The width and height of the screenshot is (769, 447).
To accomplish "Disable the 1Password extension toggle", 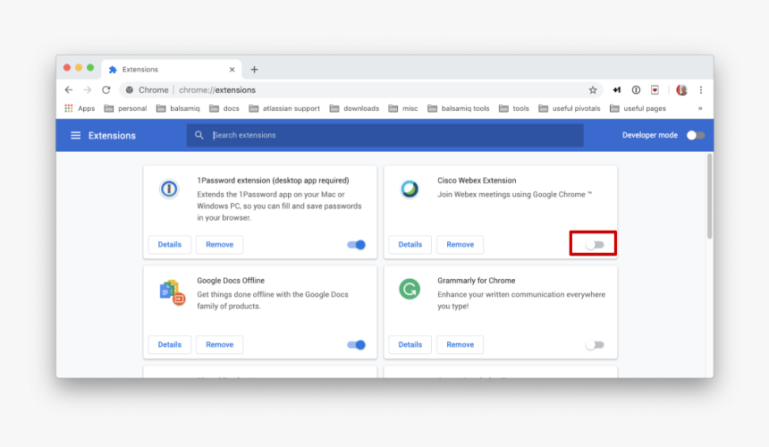I will [x=357, y=245].
